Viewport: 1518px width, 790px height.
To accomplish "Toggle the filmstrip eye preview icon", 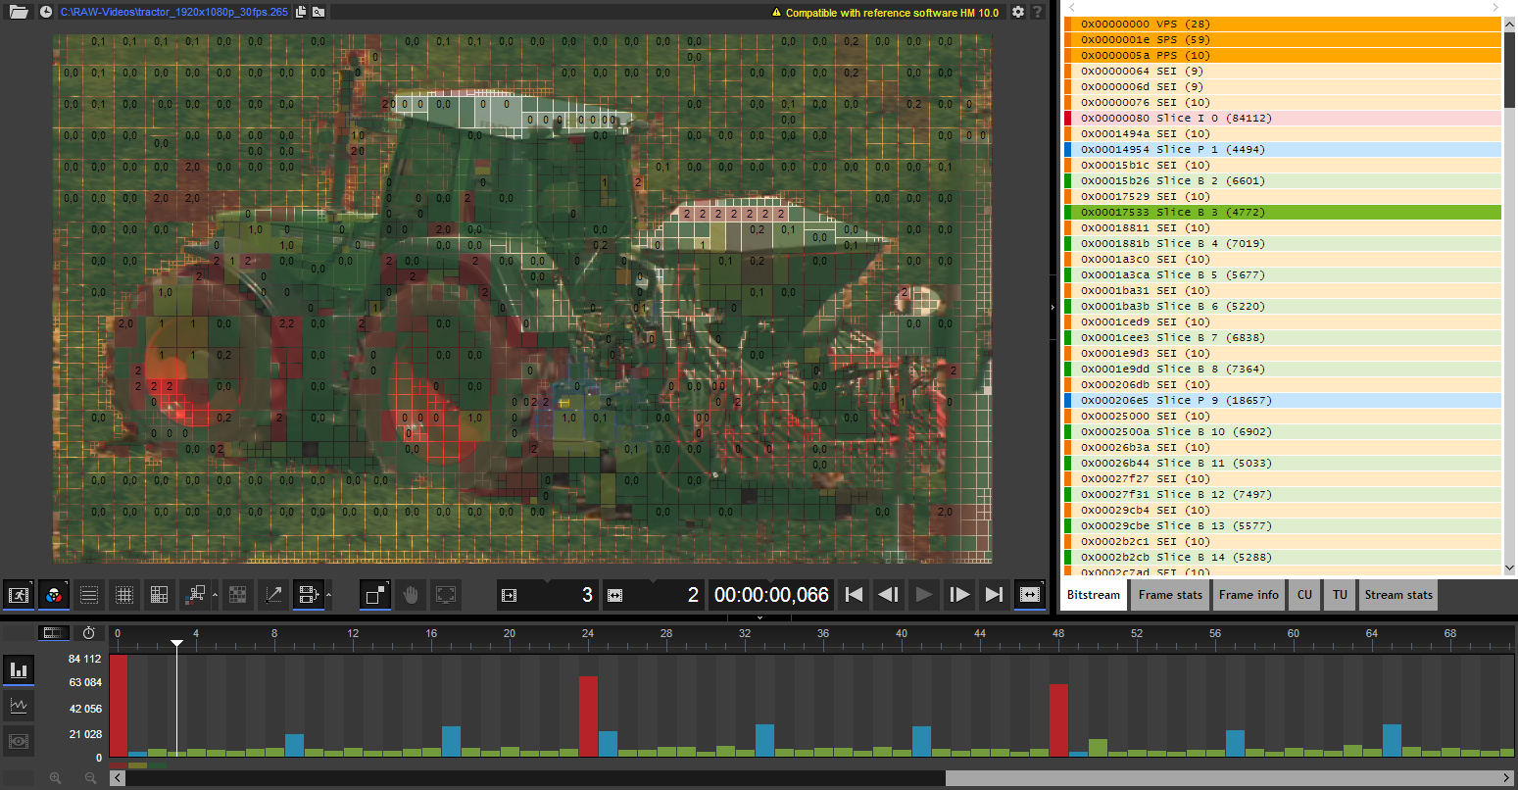I will (x=18, y=741).
